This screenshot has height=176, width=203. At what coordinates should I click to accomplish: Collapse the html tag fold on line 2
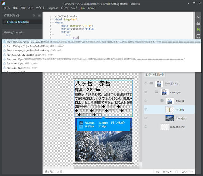pos(53,19)
